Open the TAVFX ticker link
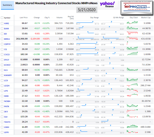Screen dimensions: 154x137 (7, 122)
